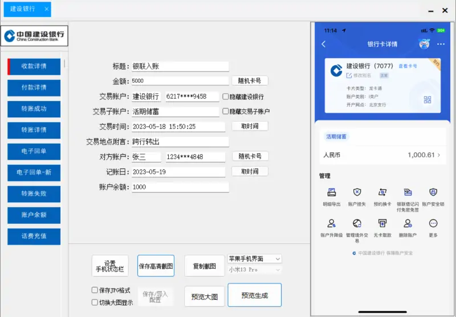
Task: Open 转账失败 in the sidebar
Action: [x=34, y=194]
